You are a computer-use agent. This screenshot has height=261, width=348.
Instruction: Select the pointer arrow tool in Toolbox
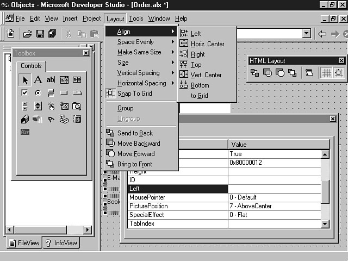pos(24,80)
